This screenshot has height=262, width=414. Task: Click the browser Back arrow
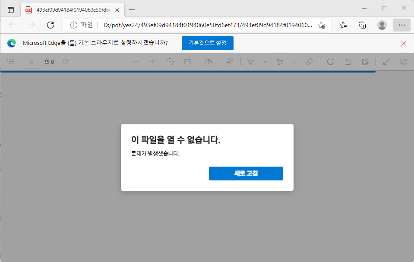click(x=13, y=25)
